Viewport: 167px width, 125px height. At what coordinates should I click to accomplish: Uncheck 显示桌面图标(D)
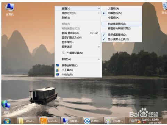pos(121,35)
